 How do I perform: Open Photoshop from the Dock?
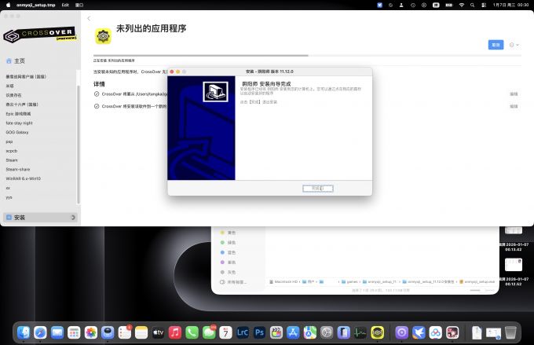259,332
